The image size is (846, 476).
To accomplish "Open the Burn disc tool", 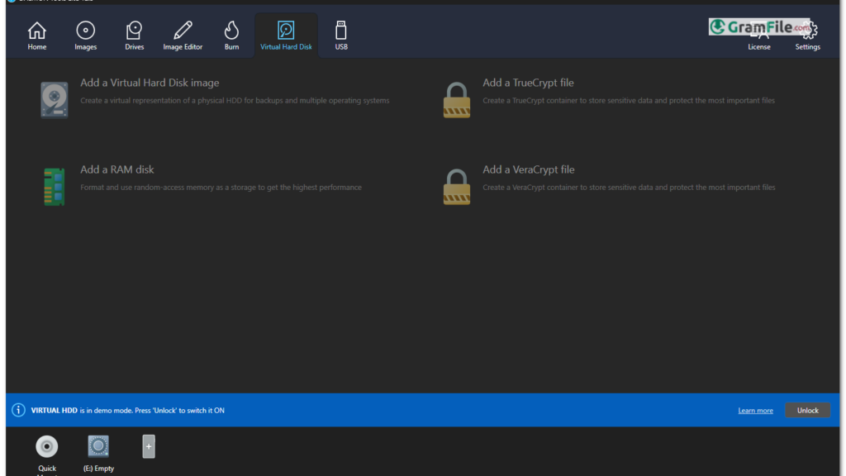I will [x=231, y=36].
